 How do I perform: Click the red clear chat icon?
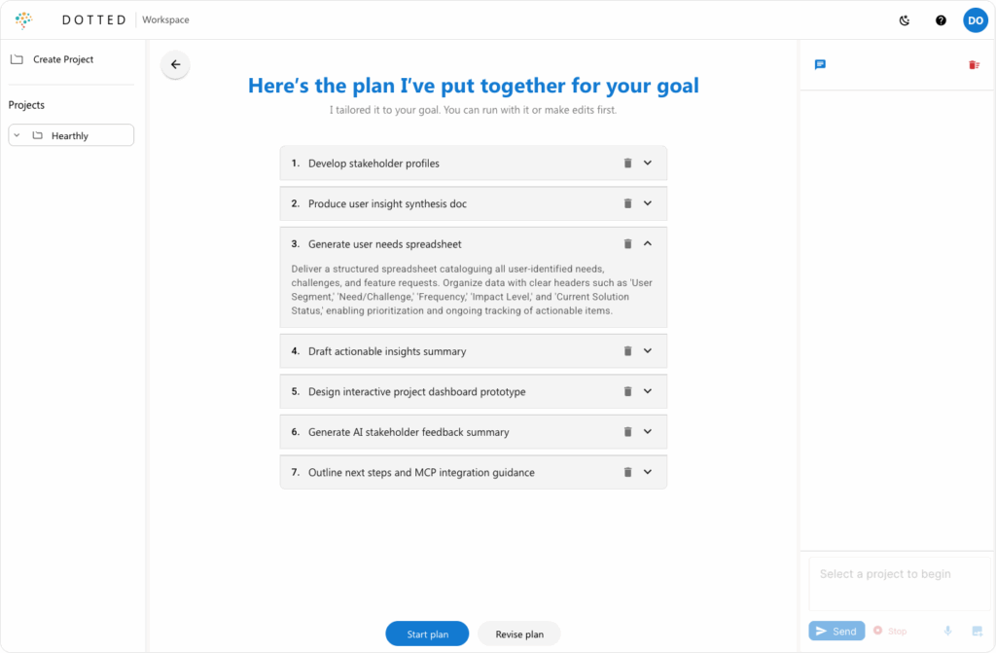tap(974, 65)
